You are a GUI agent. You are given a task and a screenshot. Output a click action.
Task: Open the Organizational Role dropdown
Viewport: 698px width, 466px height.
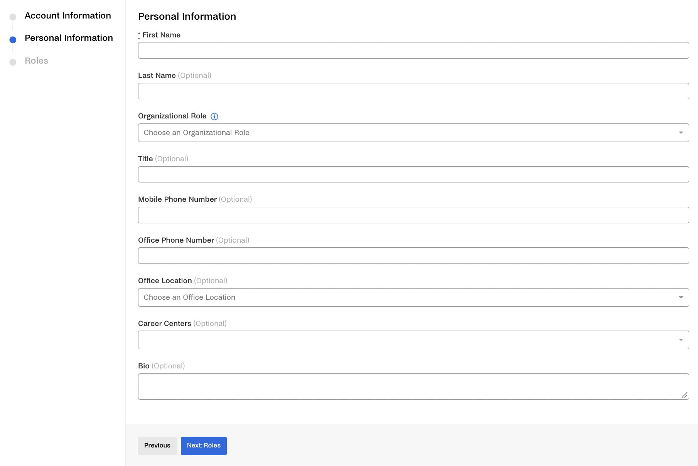pos(413,133)
